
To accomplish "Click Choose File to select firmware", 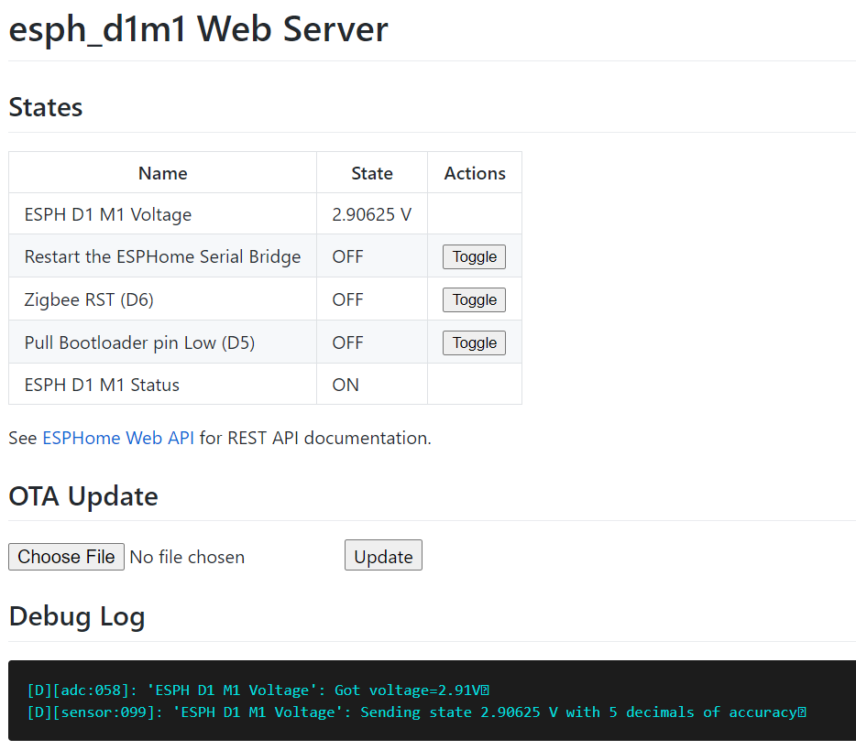I will (65, 556).
